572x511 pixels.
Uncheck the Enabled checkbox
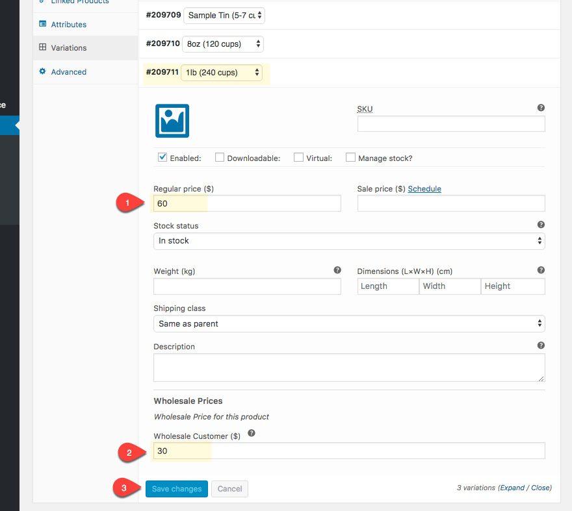pos(162,157)
